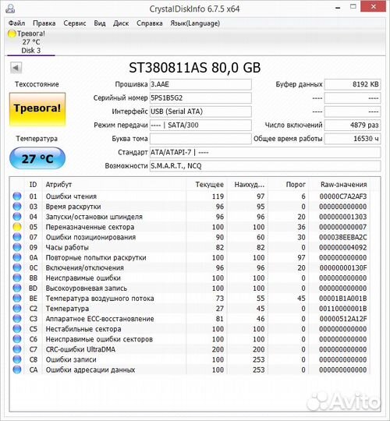Image resolution: width=390 pixels, height=421 pixels.
Task: Click the status icon for Неисправимые ошибки секторов
Action: [17, 339]
